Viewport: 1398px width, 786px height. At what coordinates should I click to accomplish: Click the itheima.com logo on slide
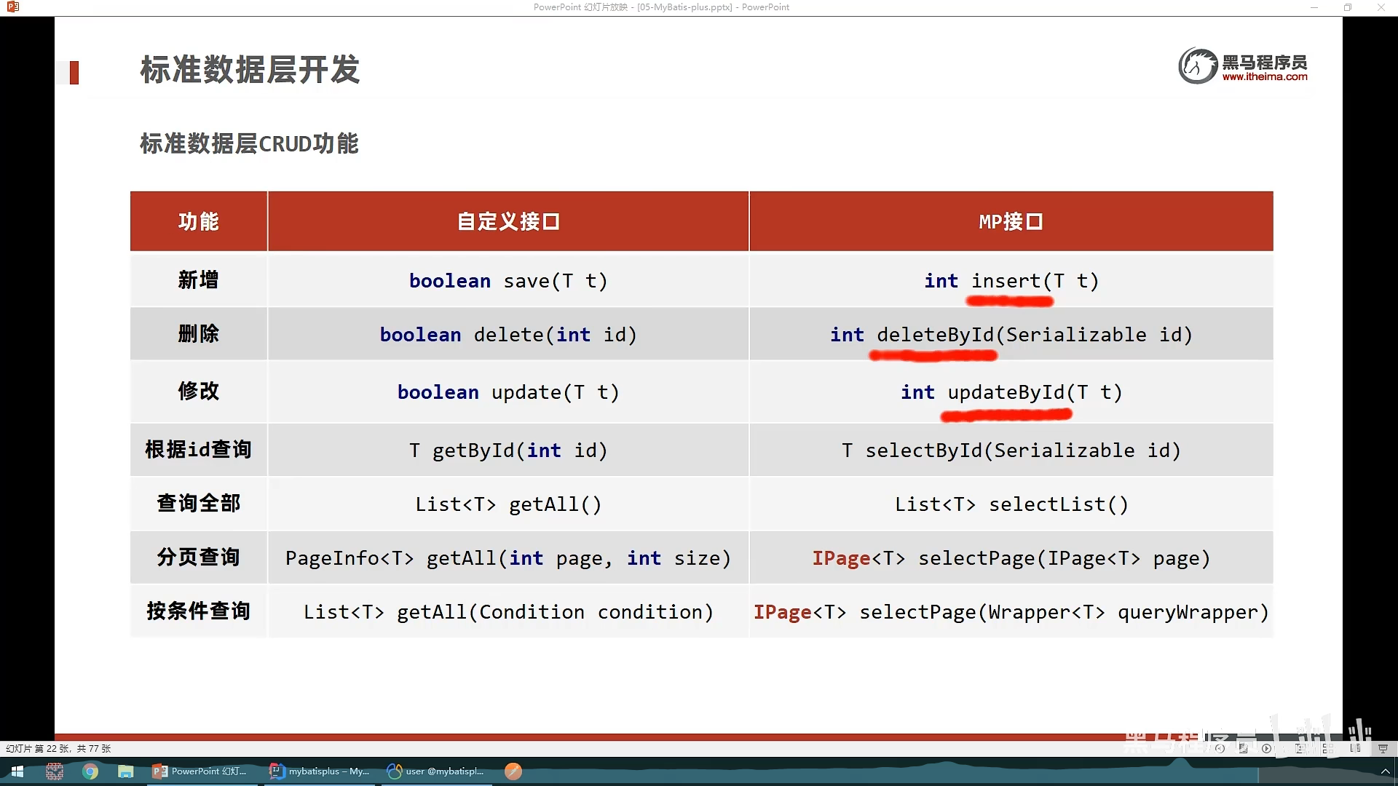pyautogui.click(x=1243, y=66)
